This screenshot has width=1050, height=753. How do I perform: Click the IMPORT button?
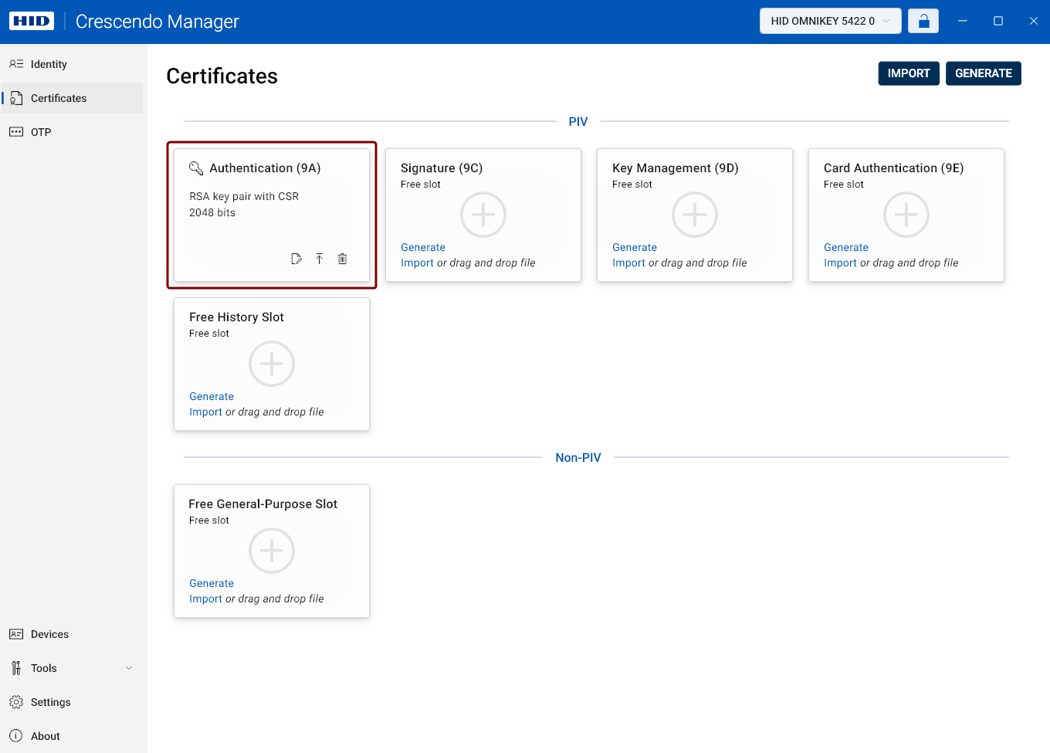click(909, 73)
